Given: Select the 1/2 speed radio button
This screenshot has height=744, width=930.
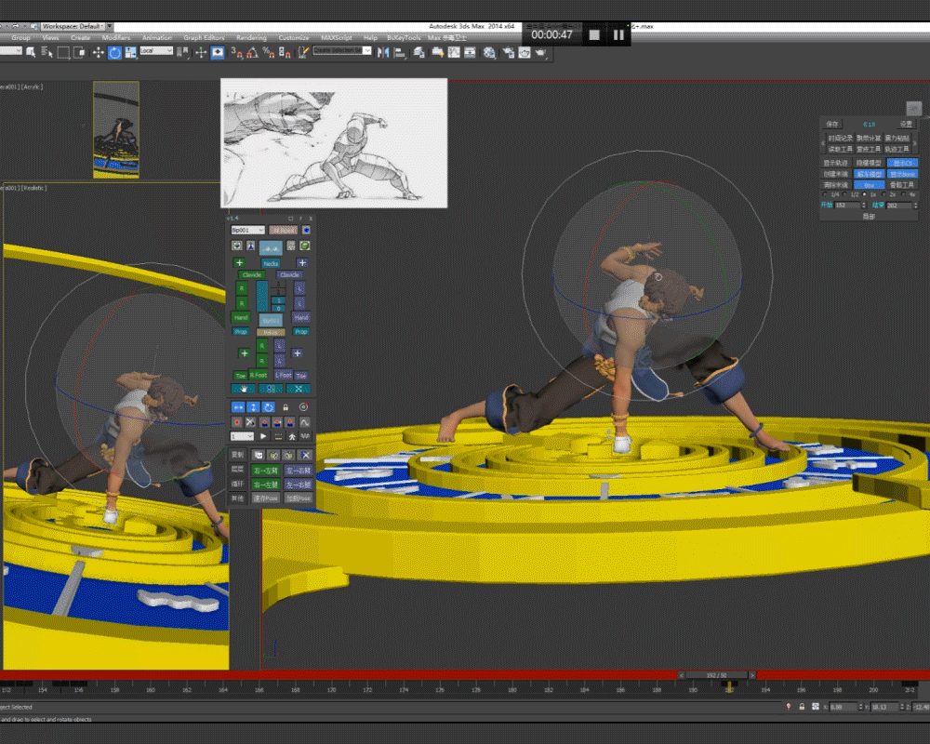Looking at the screenshot, I should [x=845, y=194].
